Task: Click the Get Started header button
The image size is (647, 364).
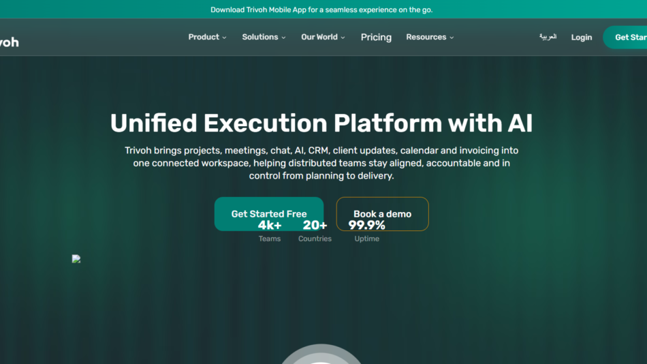Action: tap(625, 37)
